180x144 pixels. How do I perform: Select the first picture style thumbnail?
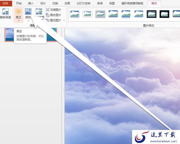point(75,14)
